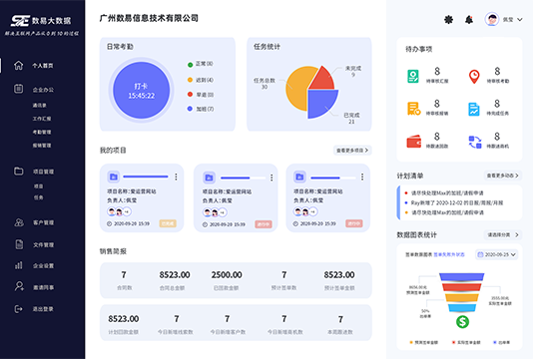Open the 2020-09-25 date dropdown
The height and width of the screenshot is (359, 533).
click(496, 254)
